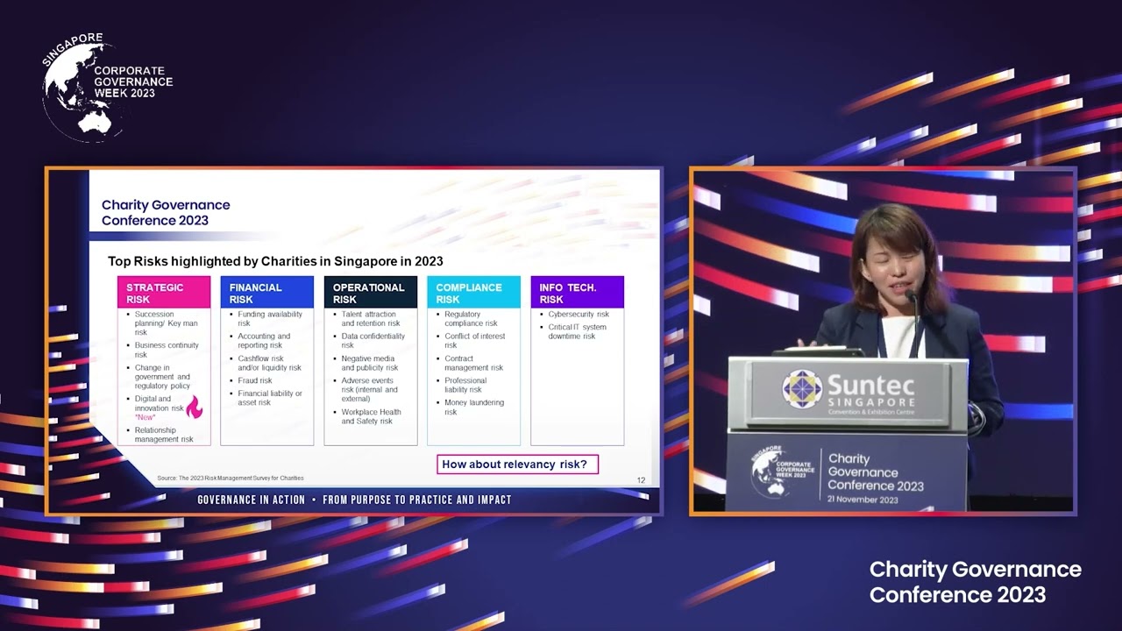
Task: Click 'Money laundering risk' bullet
Action: pyautogui.click(x=474, y=408)
